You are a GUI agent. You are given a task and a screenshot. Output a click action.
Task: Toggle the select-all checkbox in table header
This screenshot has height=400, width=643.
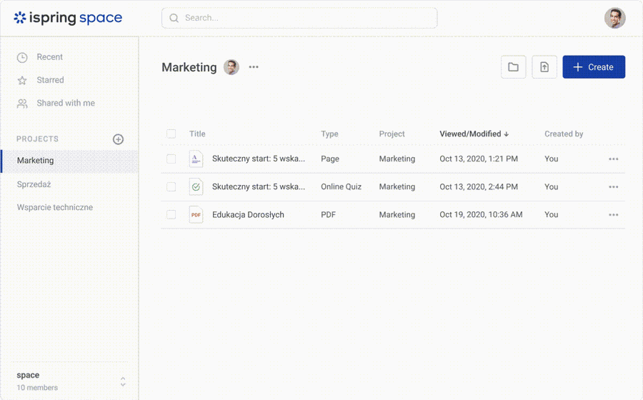point(171,134)
